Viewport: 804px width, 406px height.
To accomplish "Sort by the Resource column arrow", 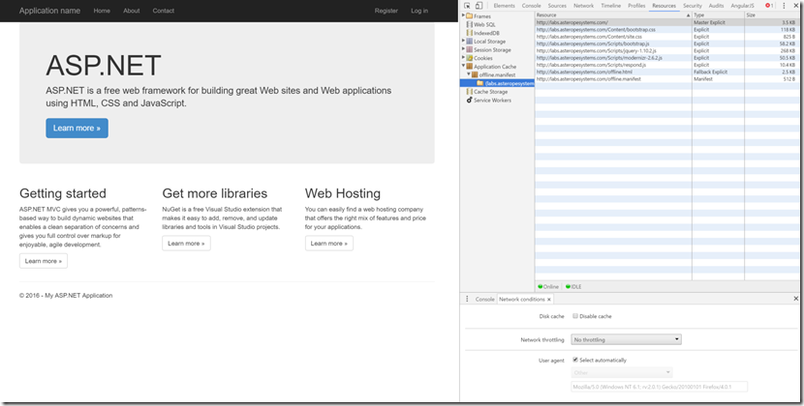I will 688,15.
